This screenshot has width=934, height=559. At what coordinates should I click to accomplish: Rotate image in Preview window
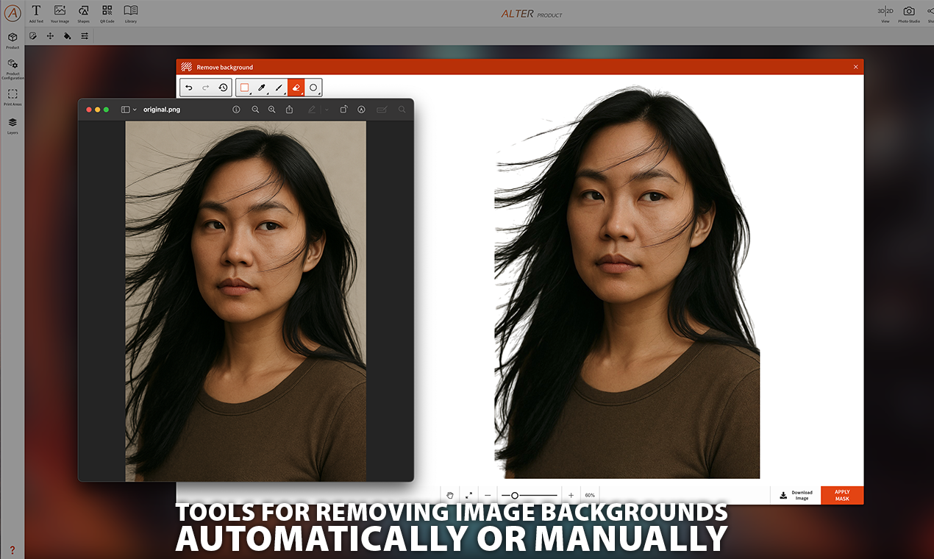(343, 110)
